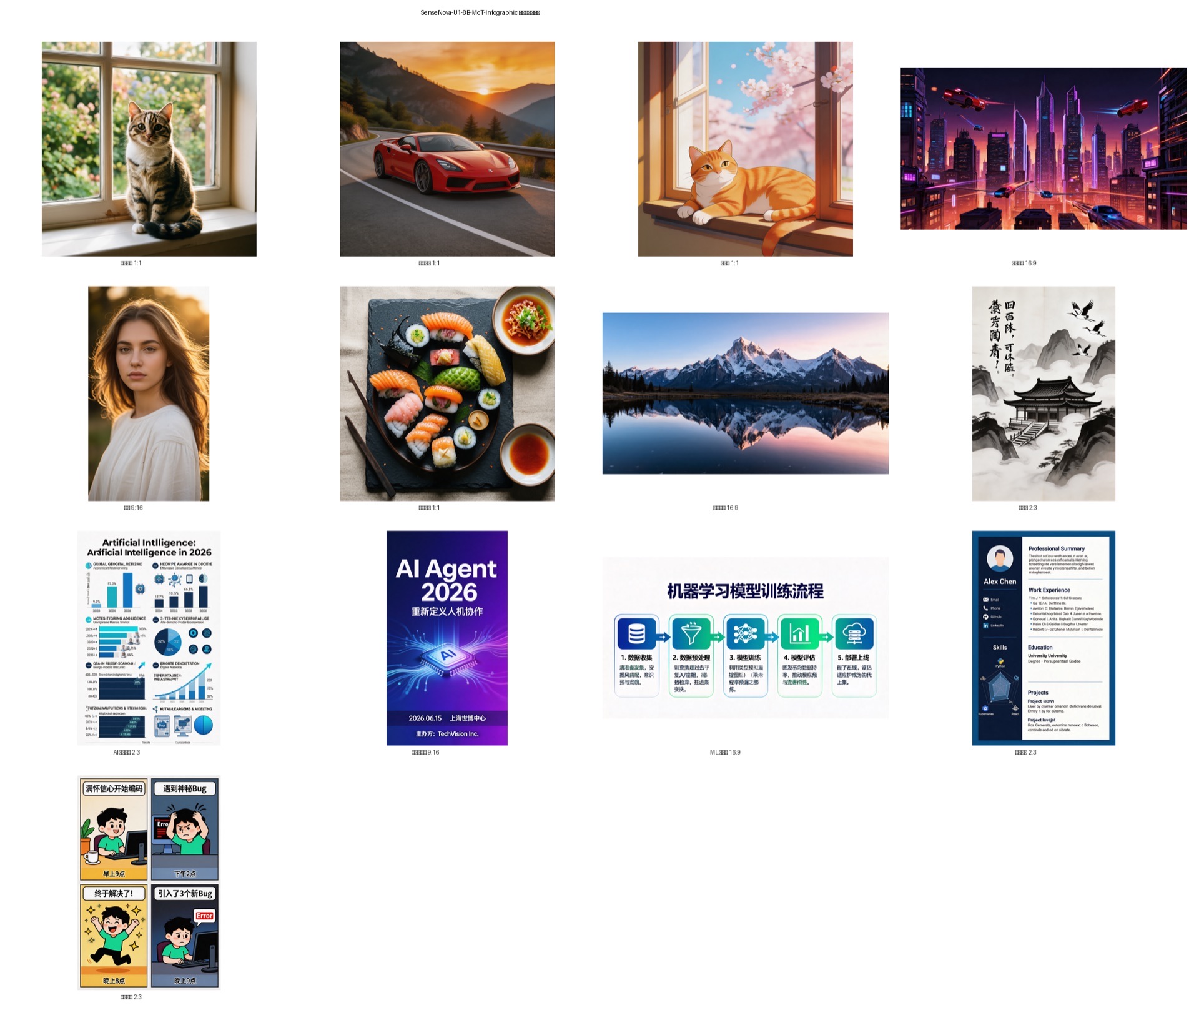This screenshot has width=1199, height=1020.
Task: Click the 2:3 caption under the resume
Action: pyautogui.click(x=1025, y=752)
